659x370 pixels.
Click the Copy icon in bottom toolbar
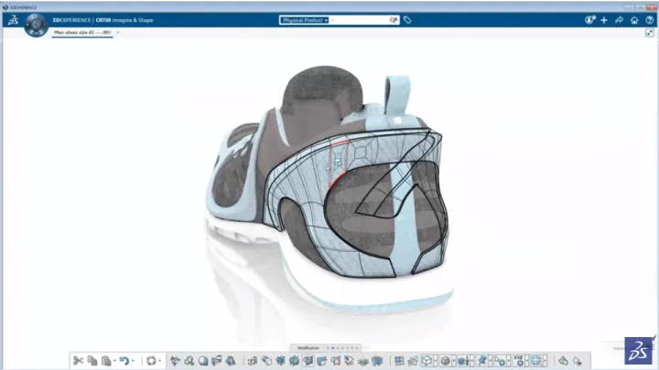click(x=92, y=361)
